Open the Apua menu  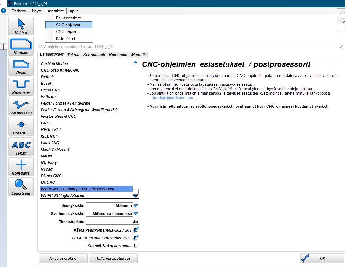74,11
